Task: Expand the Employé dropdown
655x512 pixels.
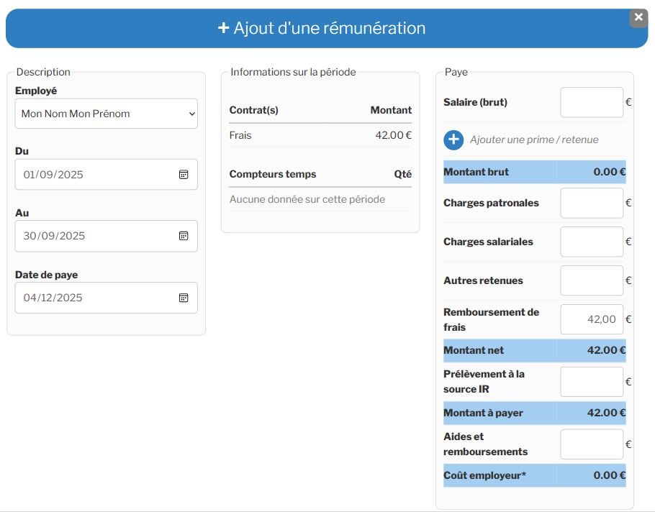Action: pos(106,114)
